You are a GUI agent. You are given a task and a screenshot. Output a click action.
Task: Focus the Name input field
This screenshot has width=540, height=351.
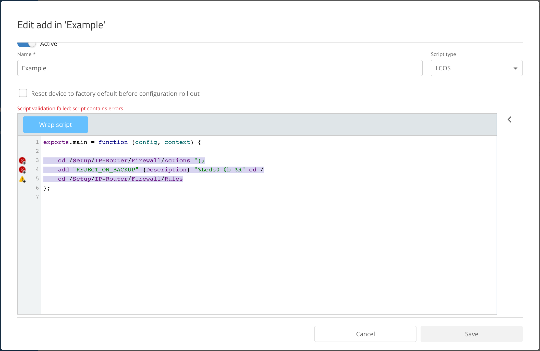coord(220,68)
